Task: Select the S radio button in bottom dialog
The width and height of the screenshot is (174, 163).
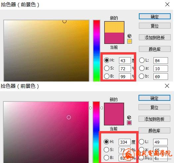Action: [x=106, y=149]
